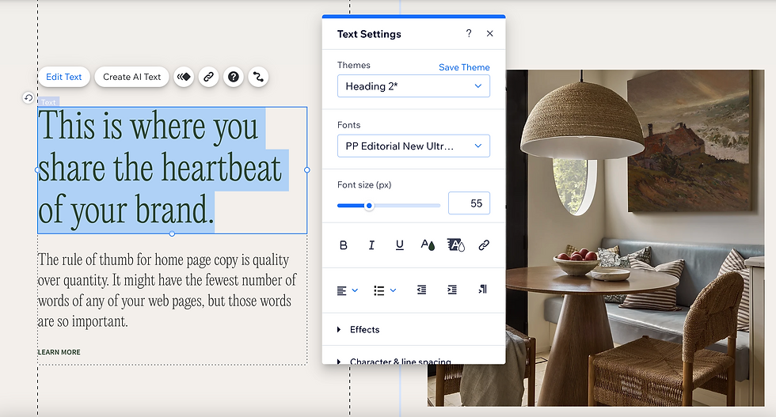Toggle bold formatting

point(344,245)
